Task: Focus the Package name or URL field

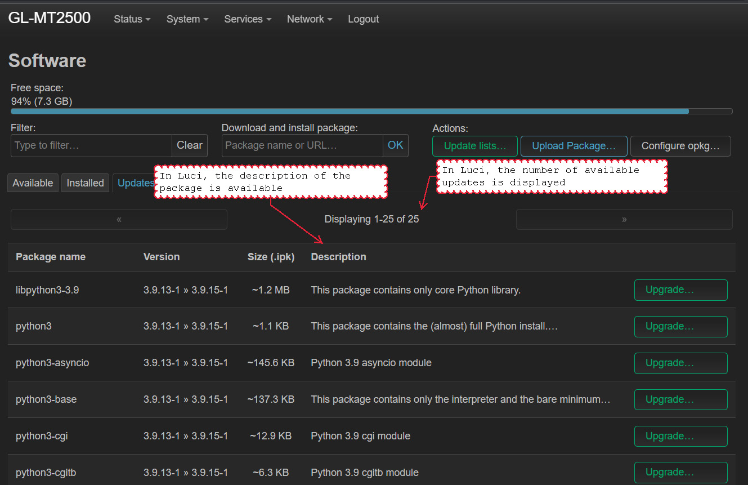Action: click(302, 145)
